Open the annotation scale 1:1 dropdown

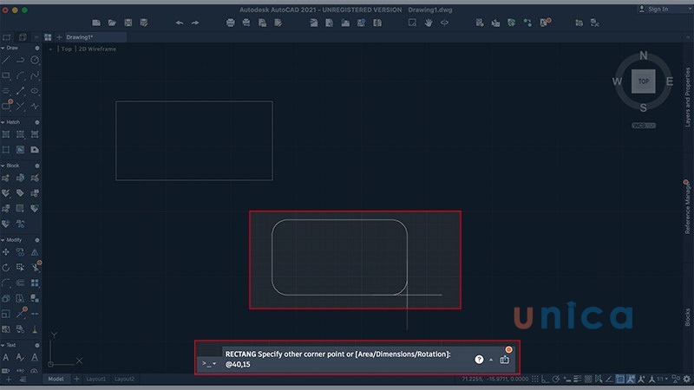[662, 379]
